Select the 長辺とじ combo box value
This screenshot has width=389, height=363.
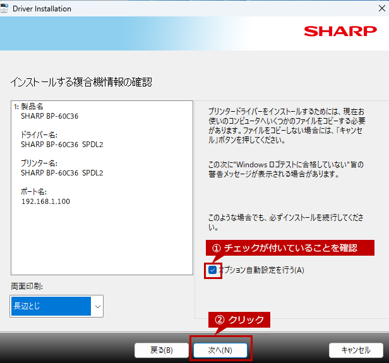51,306
